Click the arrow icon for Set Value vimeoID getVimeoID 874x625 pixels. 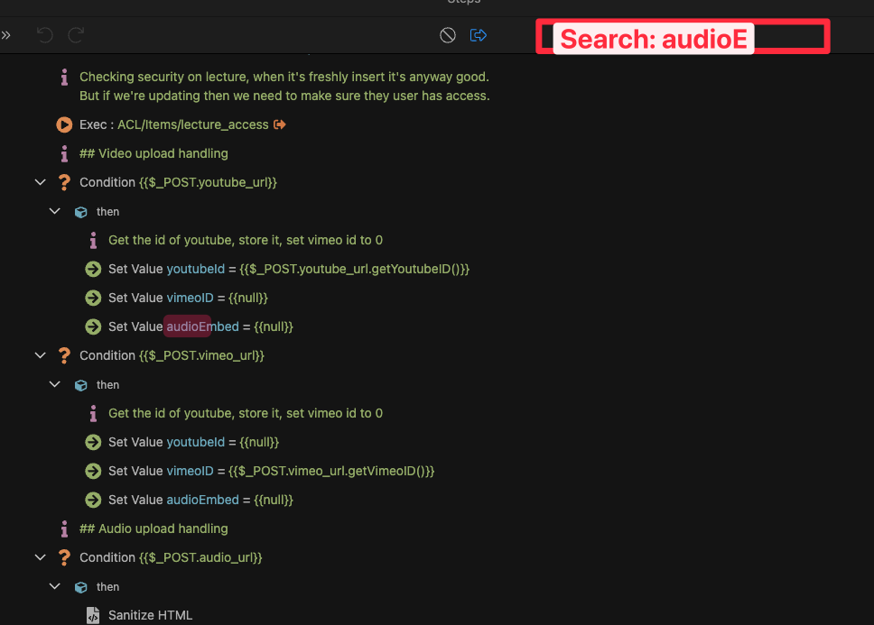pos(93,472)
